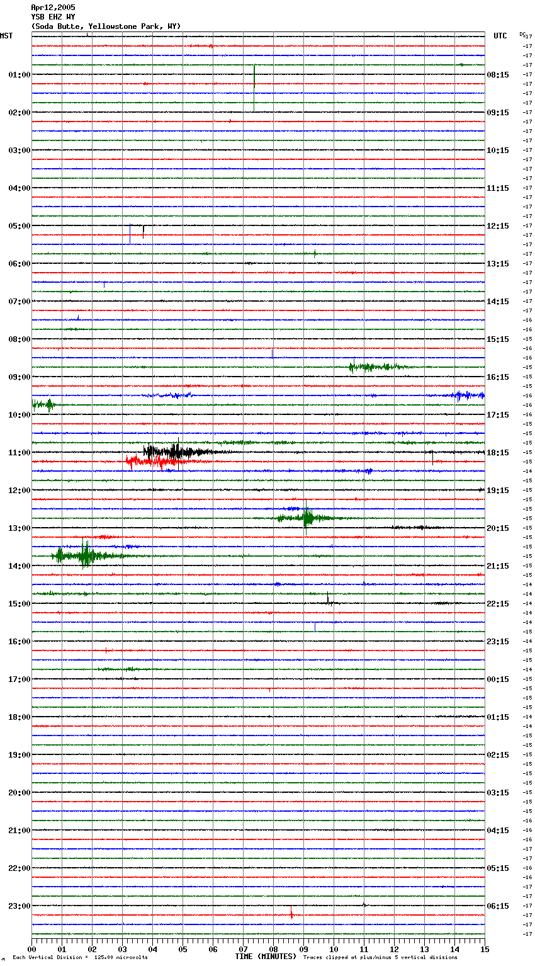The image size is (535, 966).
Task: Click the 08:15 UTC label
Action: coord(498,75)
